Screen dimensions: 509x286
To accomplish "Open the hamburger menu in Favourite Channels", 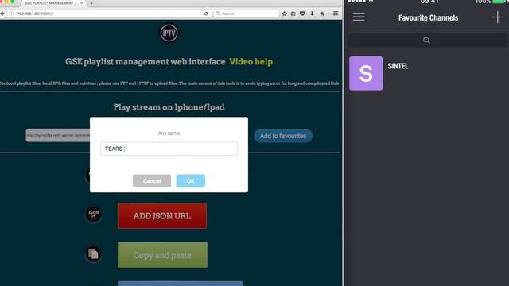I will 359,17.
